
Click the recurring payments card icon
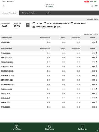click(45, 23)
